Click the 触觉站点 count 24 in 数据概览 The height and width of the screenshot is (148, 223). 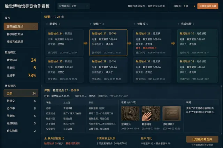pos(33,60)
